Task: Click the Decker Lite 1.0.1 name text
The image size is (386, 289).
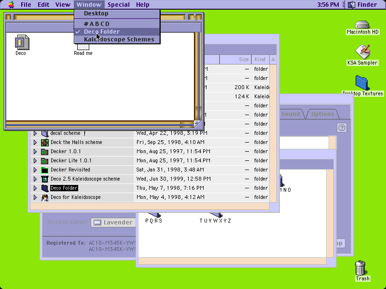Action: (71, 160)
